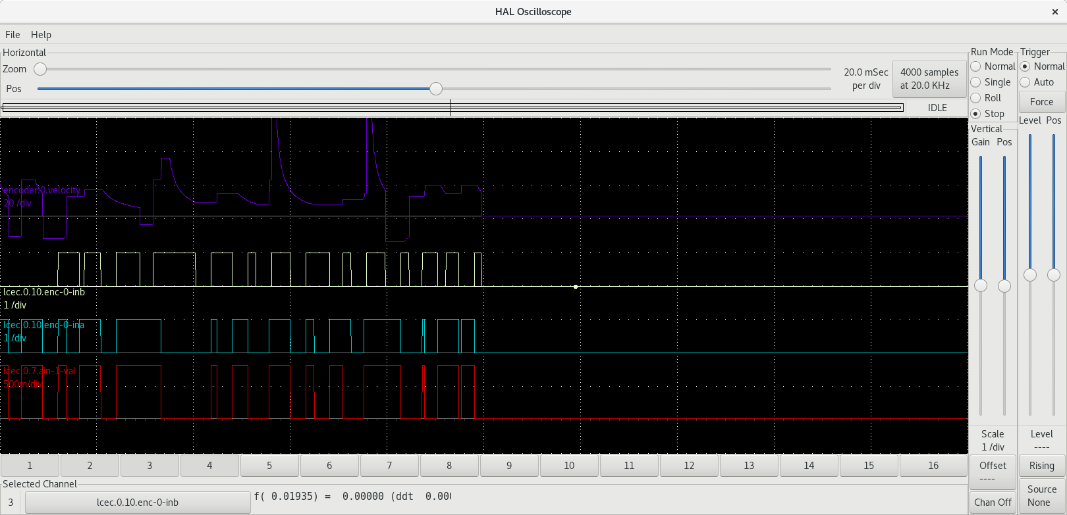Select channel 5 button
The height and width of the screenshot is (515, 1067).
[269, 466]
